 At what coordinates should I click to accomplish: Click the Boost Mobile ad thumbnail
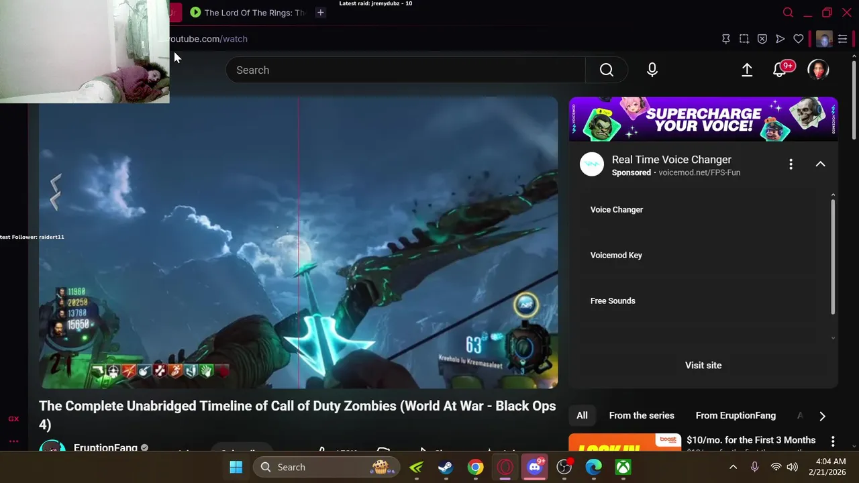click(x=625, y=443)
